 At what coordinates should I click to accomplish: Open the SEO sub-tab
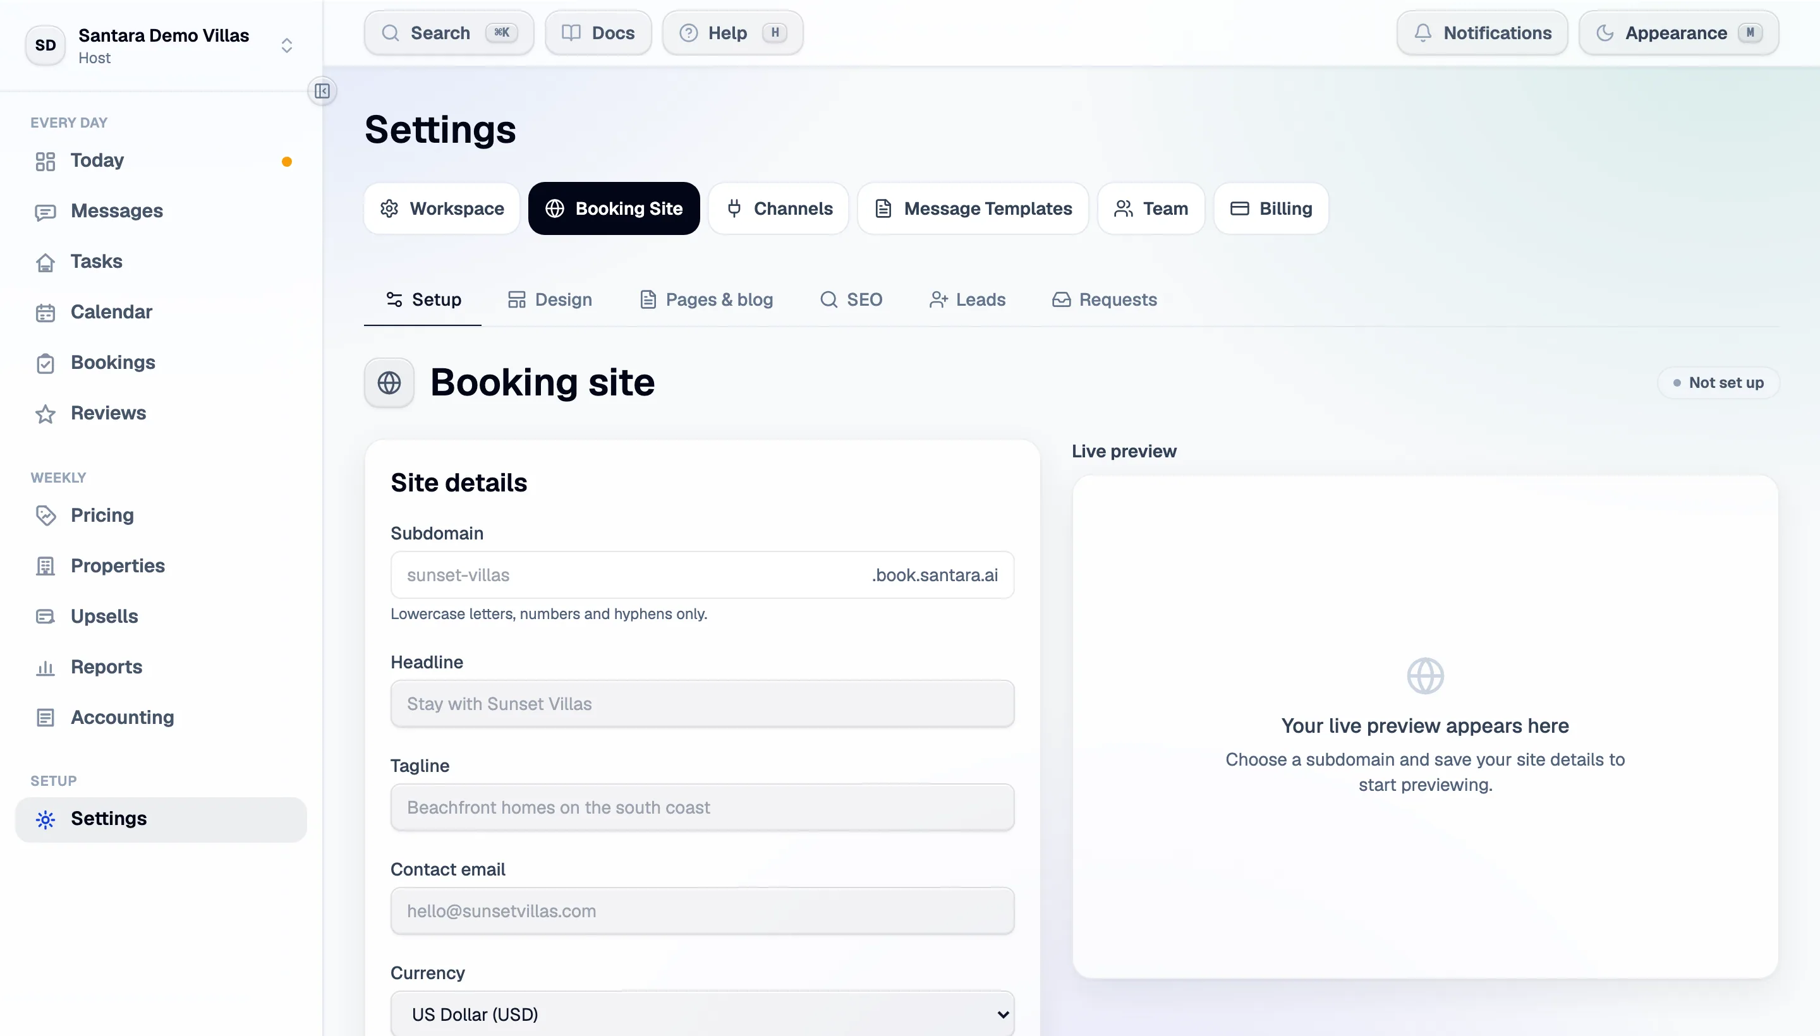click(851, 299)
